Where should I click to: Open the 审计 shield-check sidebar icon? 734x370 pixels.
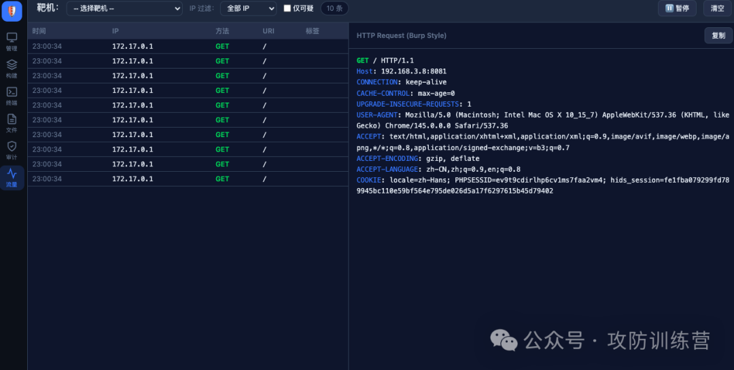(x=12, y=146)
